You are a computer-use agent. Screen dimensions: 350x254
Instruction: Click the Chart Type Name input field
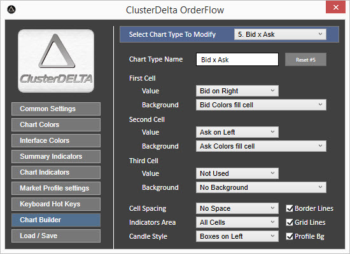click(x=237, y=60)
